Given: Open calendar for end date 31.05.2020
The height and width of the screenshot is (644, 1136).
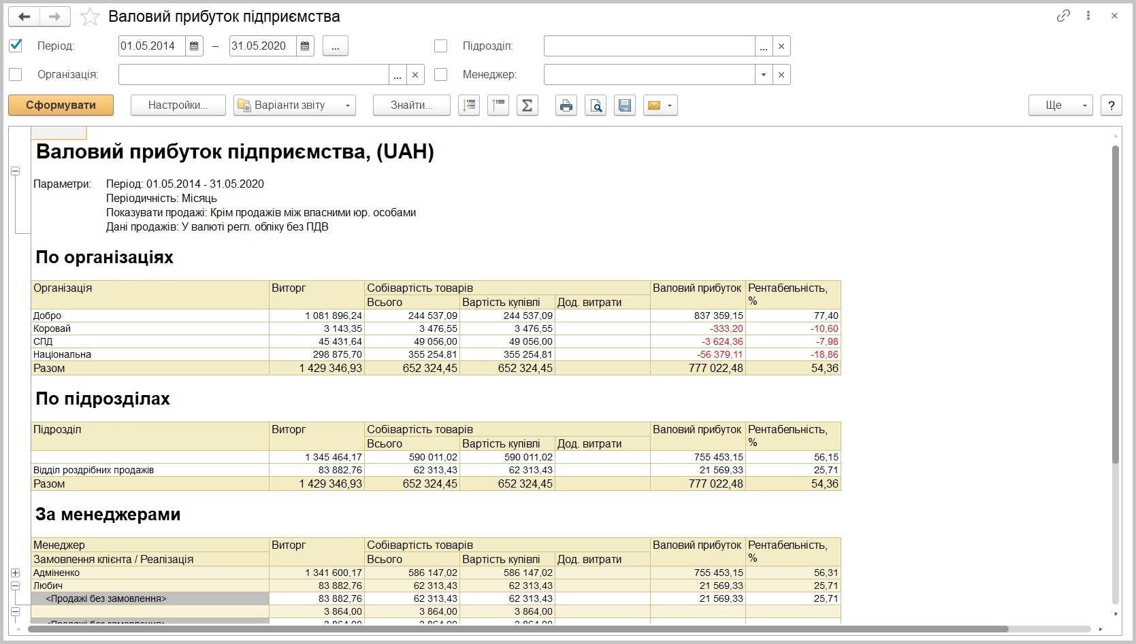Looking at the screenshot, I should pyautogui.click(x=305, y=46).
